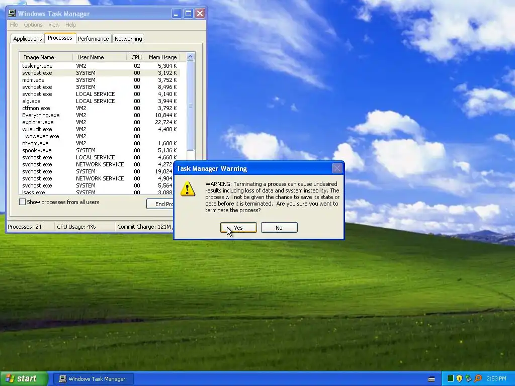This screenshot has width=515, height=386.
Task: Close the Windows Task Manager window
Action: coord(200,14)
